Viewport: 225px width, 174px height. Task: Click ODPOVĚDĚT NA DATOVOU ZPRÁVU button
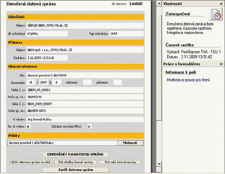point(75,154)
